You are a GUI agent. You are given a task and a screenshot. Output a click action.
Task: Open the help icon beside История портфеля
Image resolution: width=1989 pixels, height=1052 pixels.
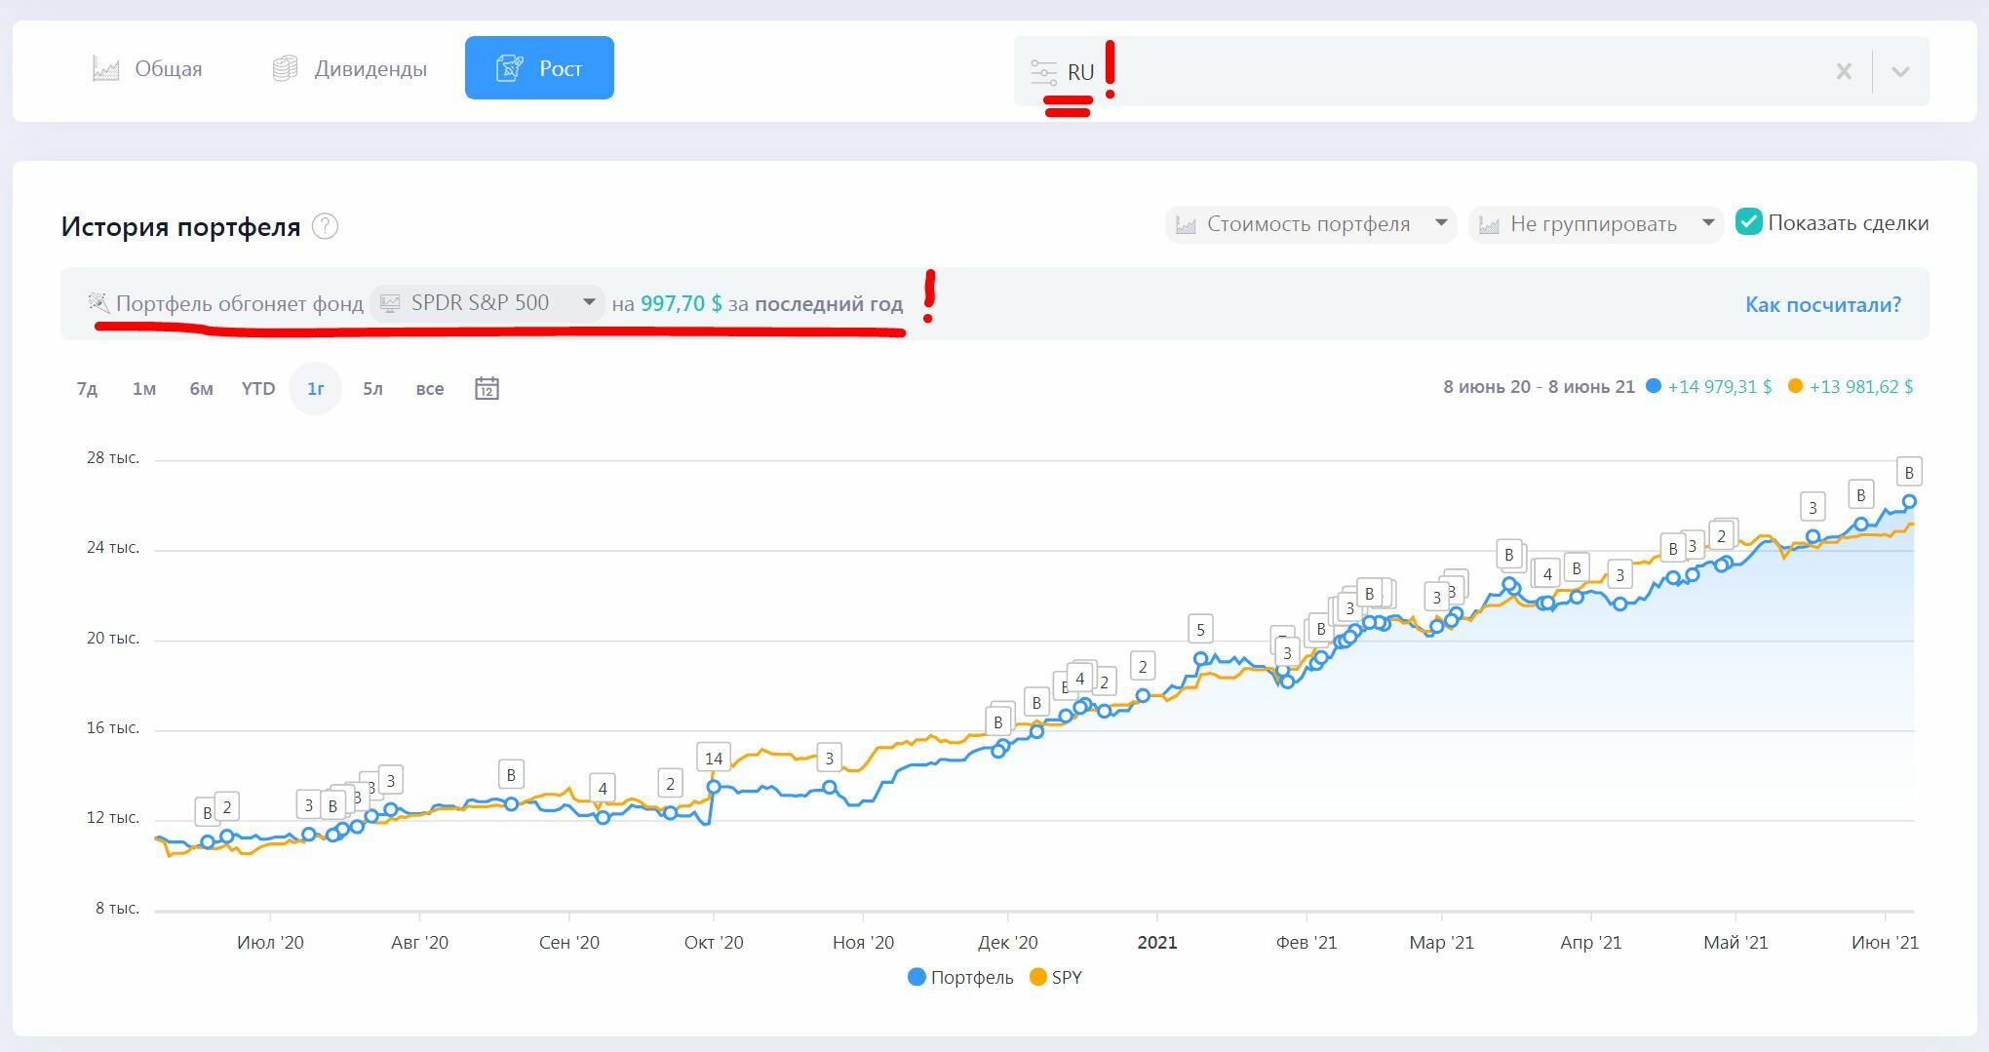325,226
